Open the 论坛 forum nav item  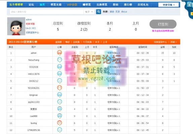click(31, 5)
